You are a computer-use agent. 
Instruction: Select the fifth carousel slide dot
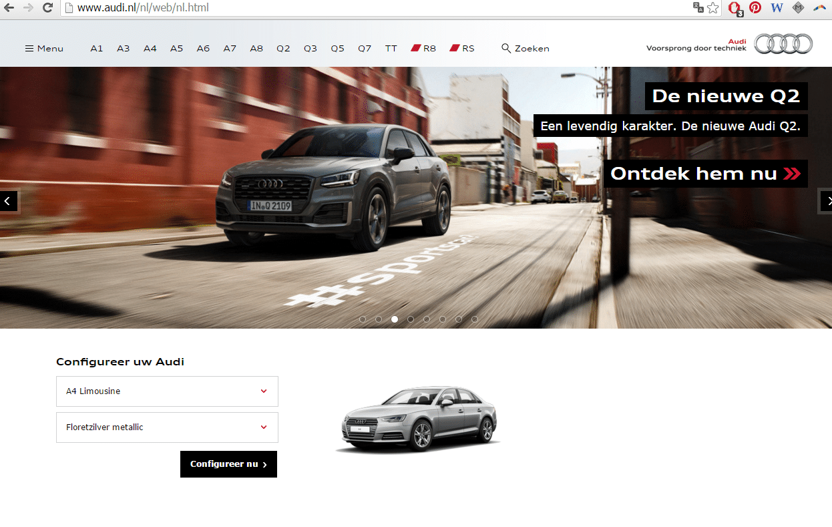(x=427, y=319)
